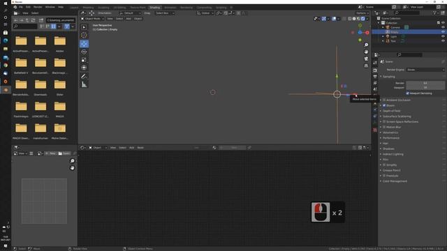This screenshot has height=251, width=447.
Task: Create new folder in file browser
Action: (41, 20)
